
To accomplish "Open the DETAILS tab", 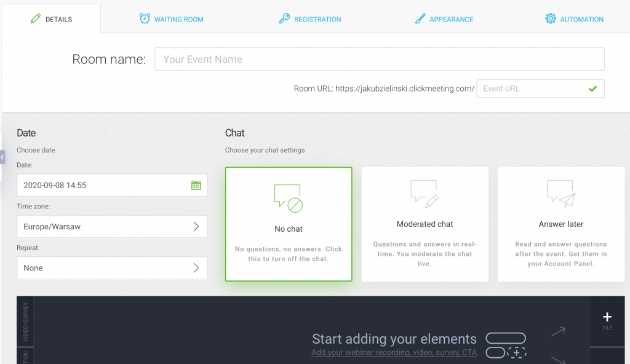I will (x=52, y=19).
